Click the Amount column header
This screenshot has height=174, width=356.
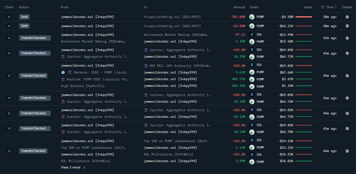[x=239, y=7]
